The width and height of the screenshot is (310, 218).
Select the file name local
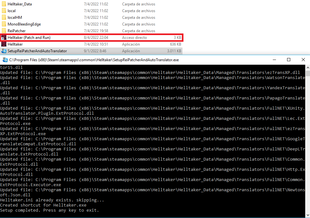coord(11,11)
